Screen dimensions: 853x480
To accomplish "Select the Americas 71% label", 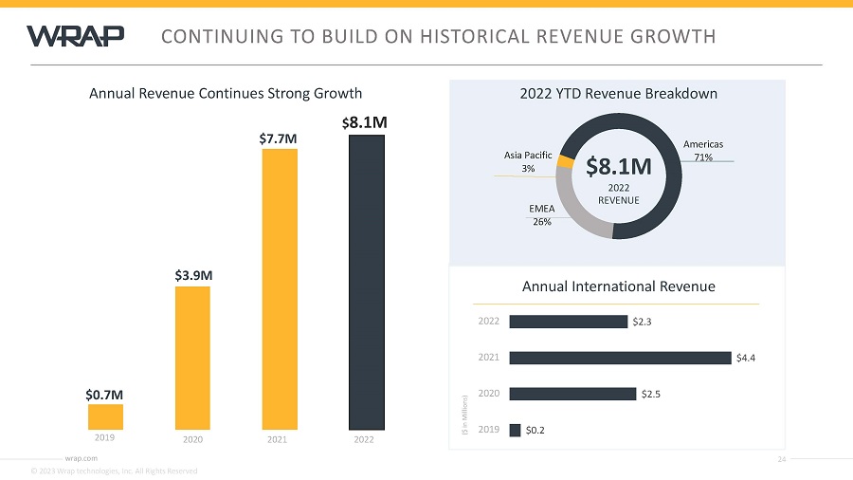I will [702, 150].
